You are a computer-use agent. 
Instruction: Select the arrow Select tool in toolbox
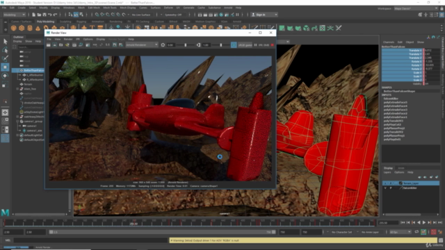(5, 42)
